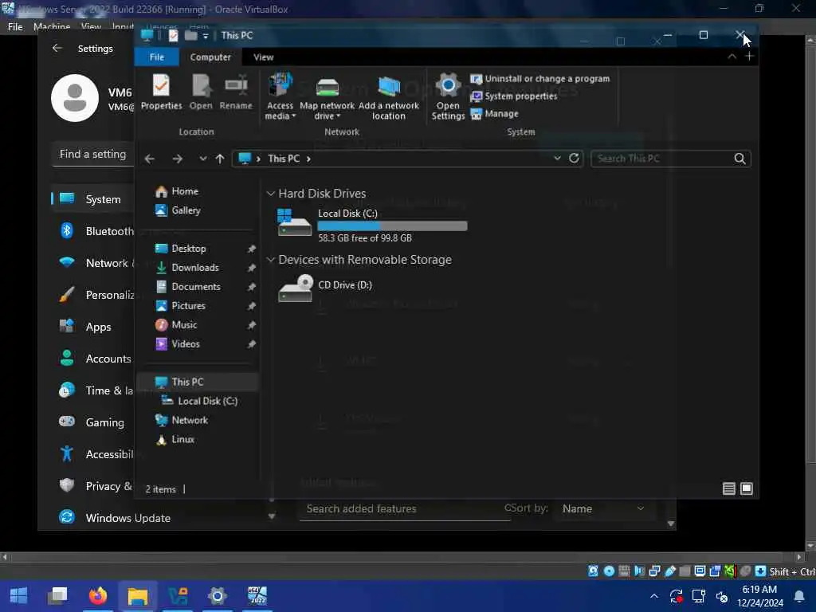
Task: Open the File ribbon tab
Action: coord(157,57)
